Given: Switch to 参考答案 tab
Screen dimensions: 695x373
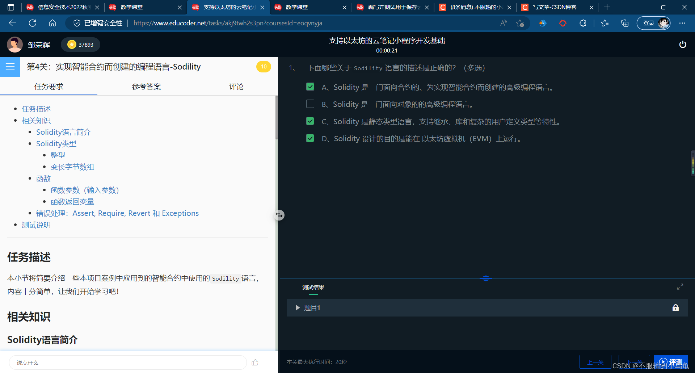Looking at the screenshot, I should 146,87.
